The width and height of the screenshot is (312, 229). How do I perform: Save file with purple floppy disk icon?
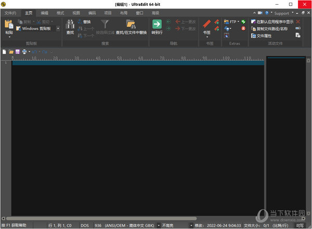tap(18, 52)
